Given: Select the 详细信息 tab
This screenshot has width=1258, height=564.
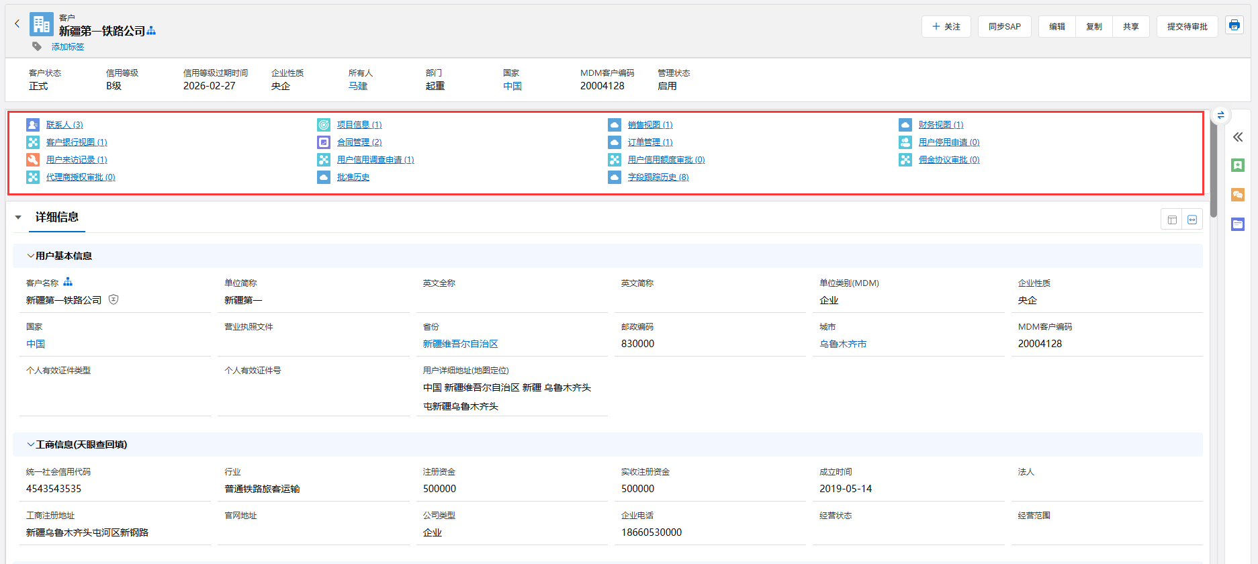Looking at the screenshot, I should [x=57, y=218].
